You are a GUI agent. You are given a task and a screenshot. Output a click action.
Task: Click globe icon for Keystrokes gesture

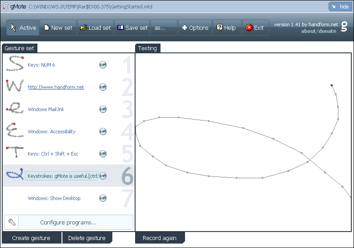(x=103, y=176)
